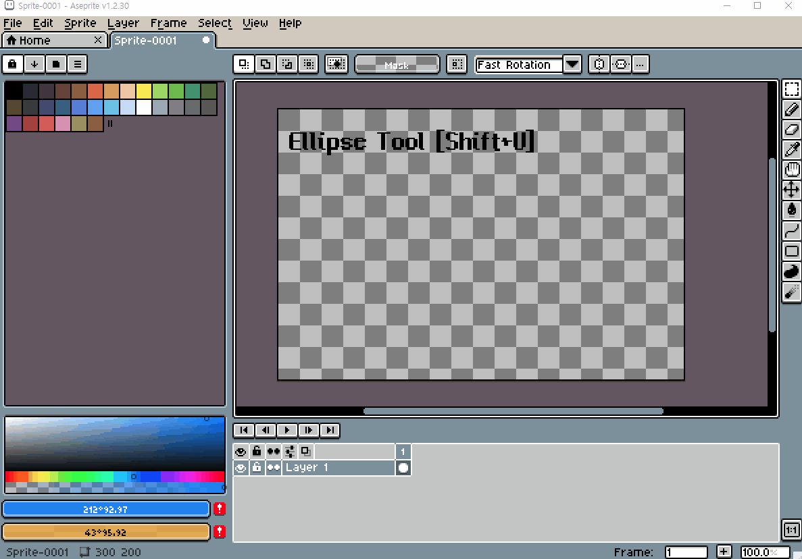Open the Fast Rotation algorithm dropdown
Viewport: 802px width, 559px height.
(572, 64)
